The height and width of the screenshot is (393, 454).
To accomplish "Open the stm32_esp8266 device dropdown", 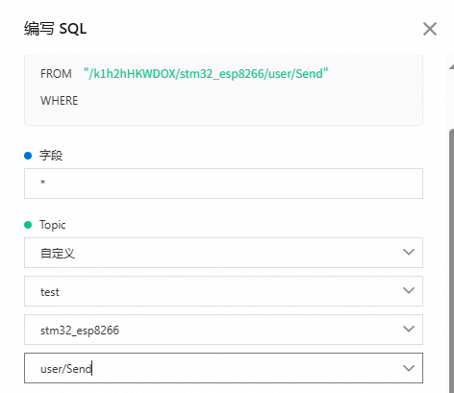I will tap(223, 330).
